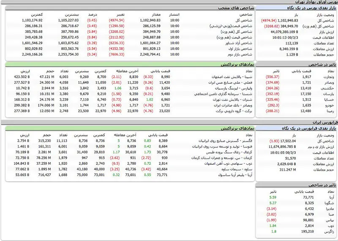Select خودرو in index effect list

coord(330,105)
